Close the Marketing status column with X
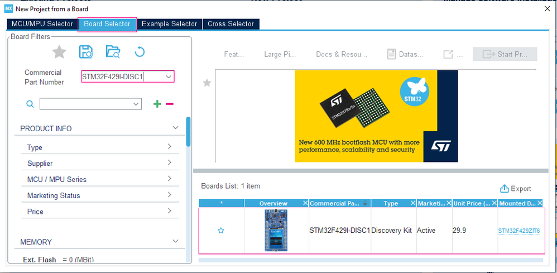Viewport: 557px width, 273px height. click(449, 203)
